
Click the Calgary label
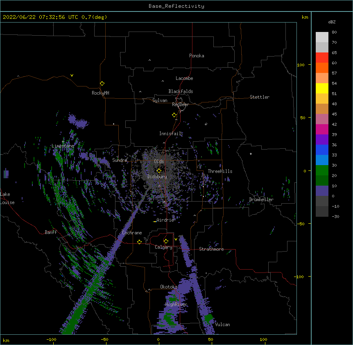click(x=163, y=247)
